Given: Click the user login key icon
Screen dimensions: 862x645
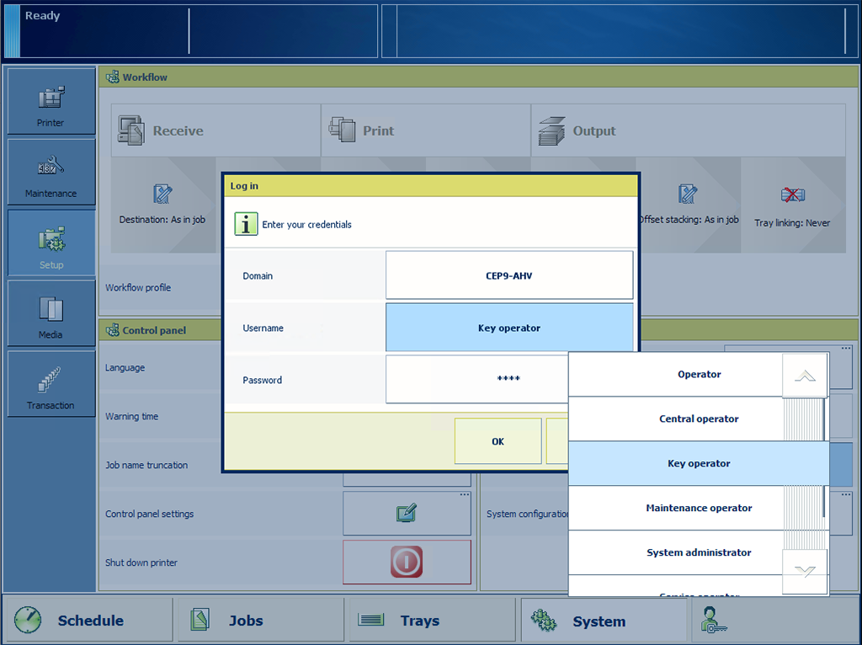Looking at the screenshot, I should click(x=714, y=621).
